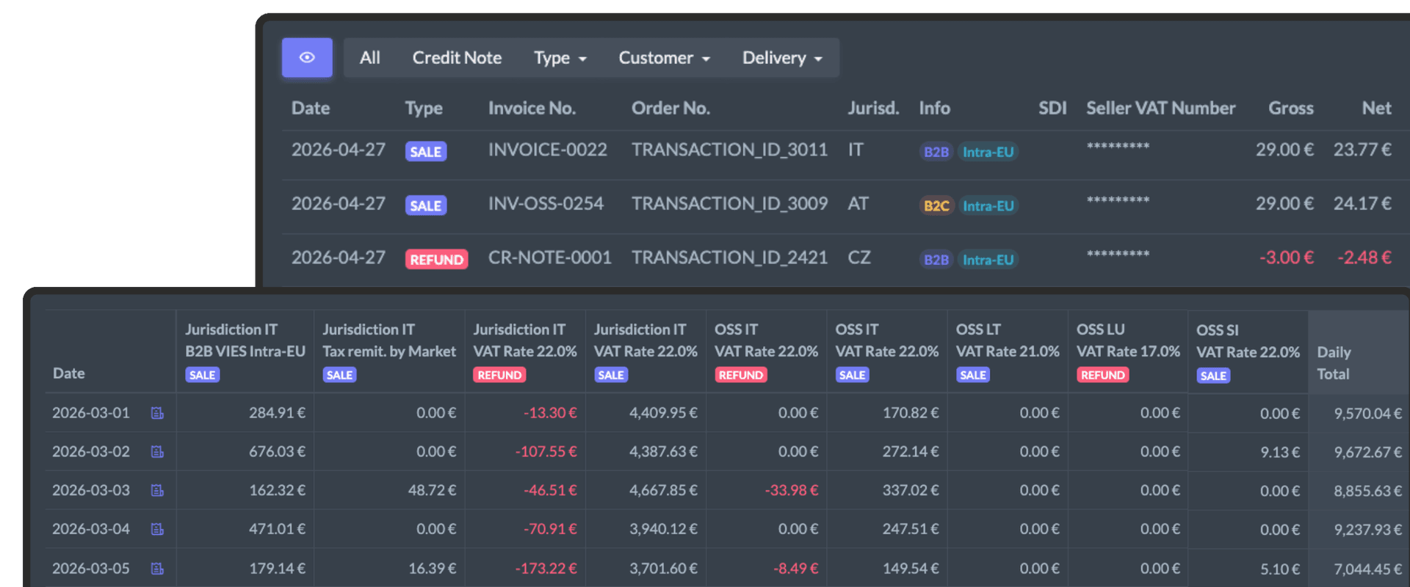1410x587 pixels.
Task: Click Intra-EU badge in CR-NOTE-0001 row
Action: coord(988,260)
